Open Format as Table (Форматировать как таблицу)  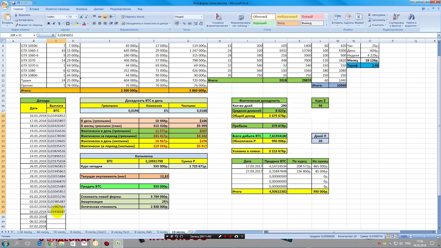point(240,20)
